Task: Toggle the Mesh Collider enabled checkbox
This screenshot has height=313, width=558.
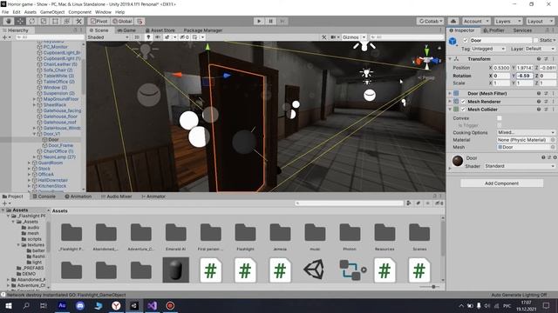Action: 463,110
